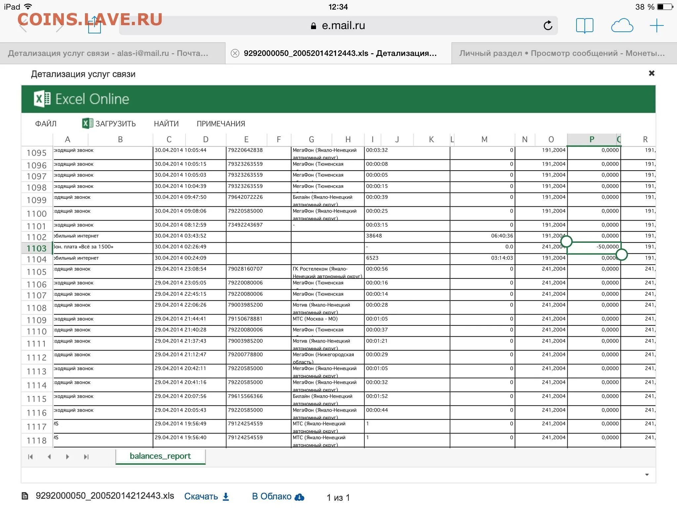Select the balances_report sheet tab
The image size is (677, 508).
pos(160,456)
